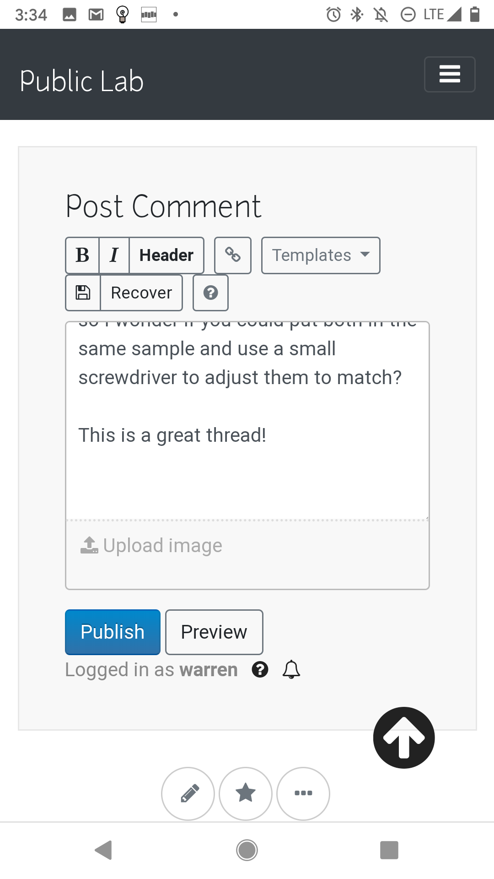The width and height of the screenshot is (494, 879).
Task: Open editor help via the question mark icon
Action: pos(210,293)
